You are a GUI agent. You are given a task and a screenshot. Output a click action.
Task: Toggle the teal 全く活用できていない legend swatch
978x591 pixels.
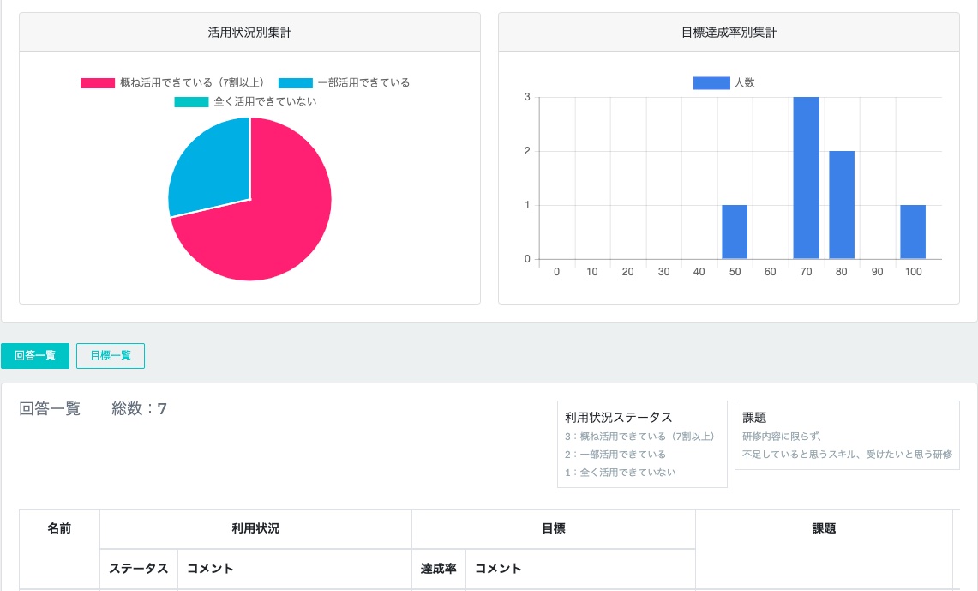click(191, 102)
